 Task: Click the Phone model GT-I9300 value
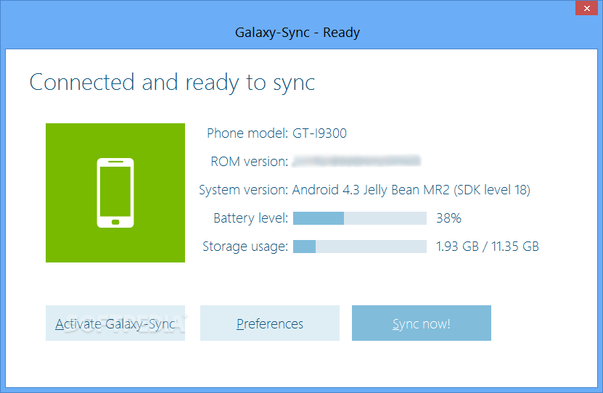pos(319,133)
